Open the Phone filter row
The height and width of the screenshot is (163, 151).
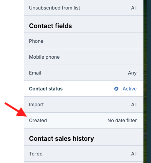point(84,41)
